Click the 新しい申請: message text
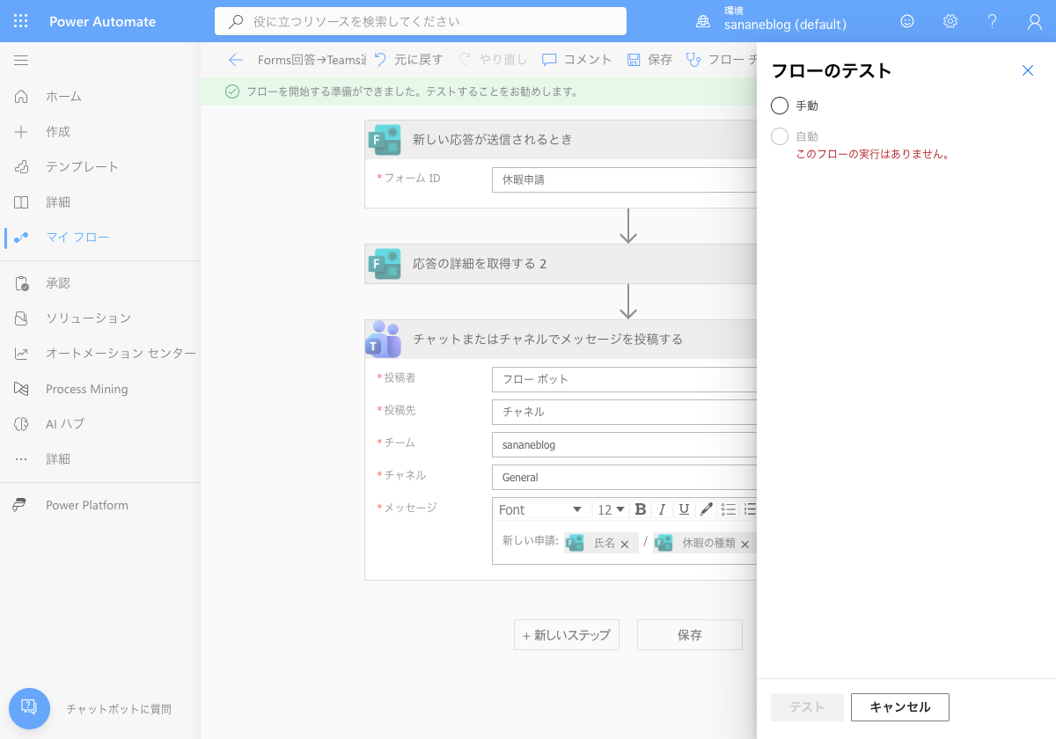Screen dimensions: 1056x739 tap(531, 541)
